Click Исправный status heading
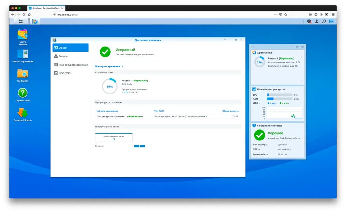 [x=125, y=50]
